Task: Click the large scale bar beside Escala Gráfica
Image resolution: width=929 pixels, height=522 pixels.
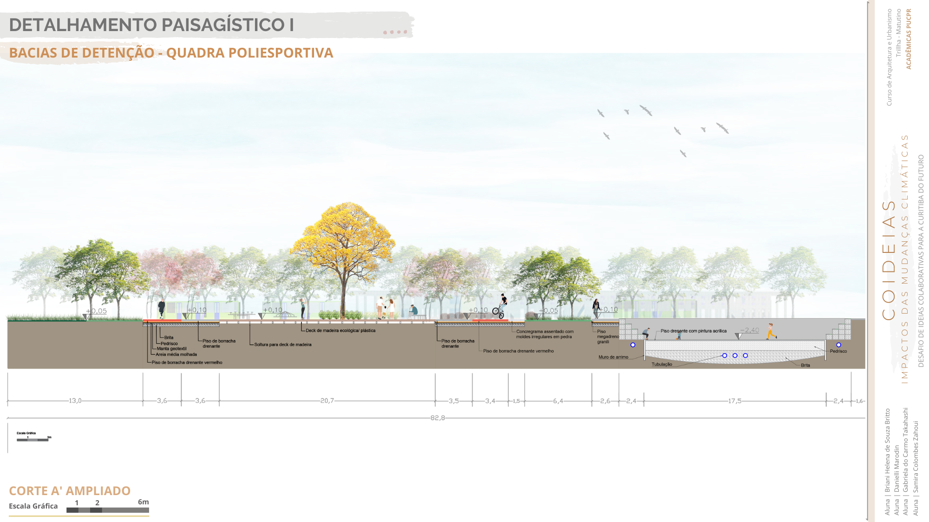Action: (x=107, y=510)
